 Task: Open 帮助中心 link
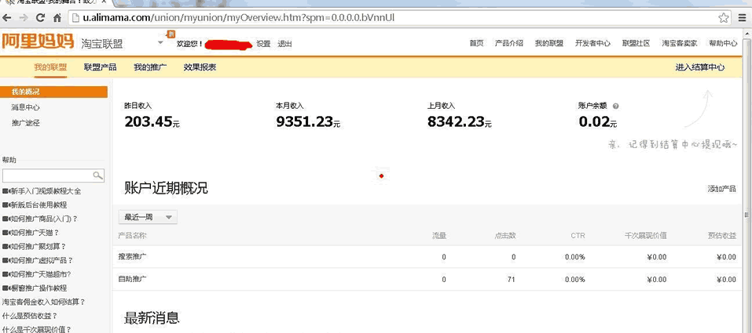point(723,43)
